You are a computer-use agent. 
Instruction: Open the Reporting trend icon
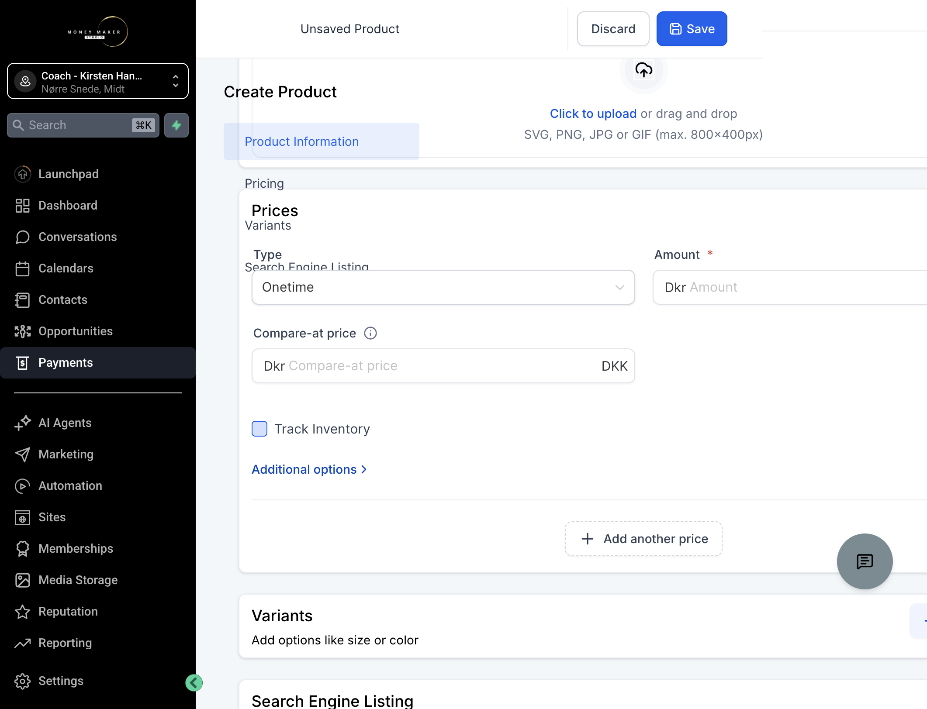coord(22,643)
